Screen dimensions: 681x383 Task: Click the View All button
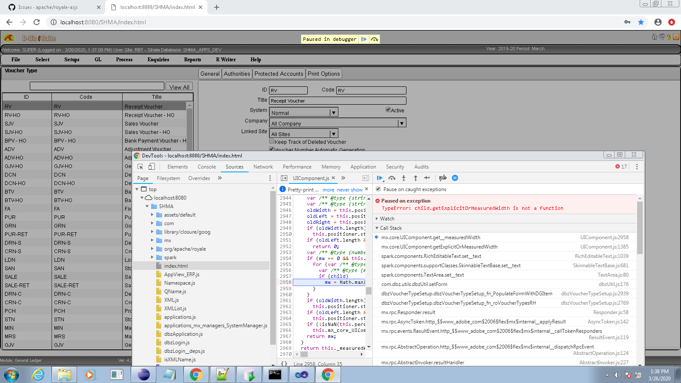[179, 87]
